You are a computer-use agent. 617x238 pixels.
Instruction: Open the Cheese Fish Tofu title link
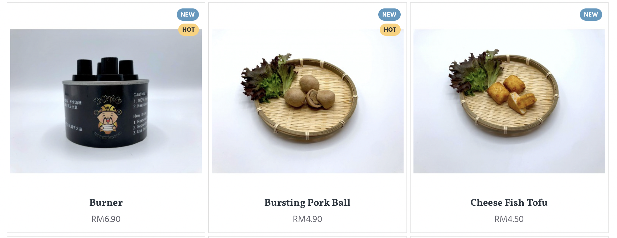pos(509,203)
